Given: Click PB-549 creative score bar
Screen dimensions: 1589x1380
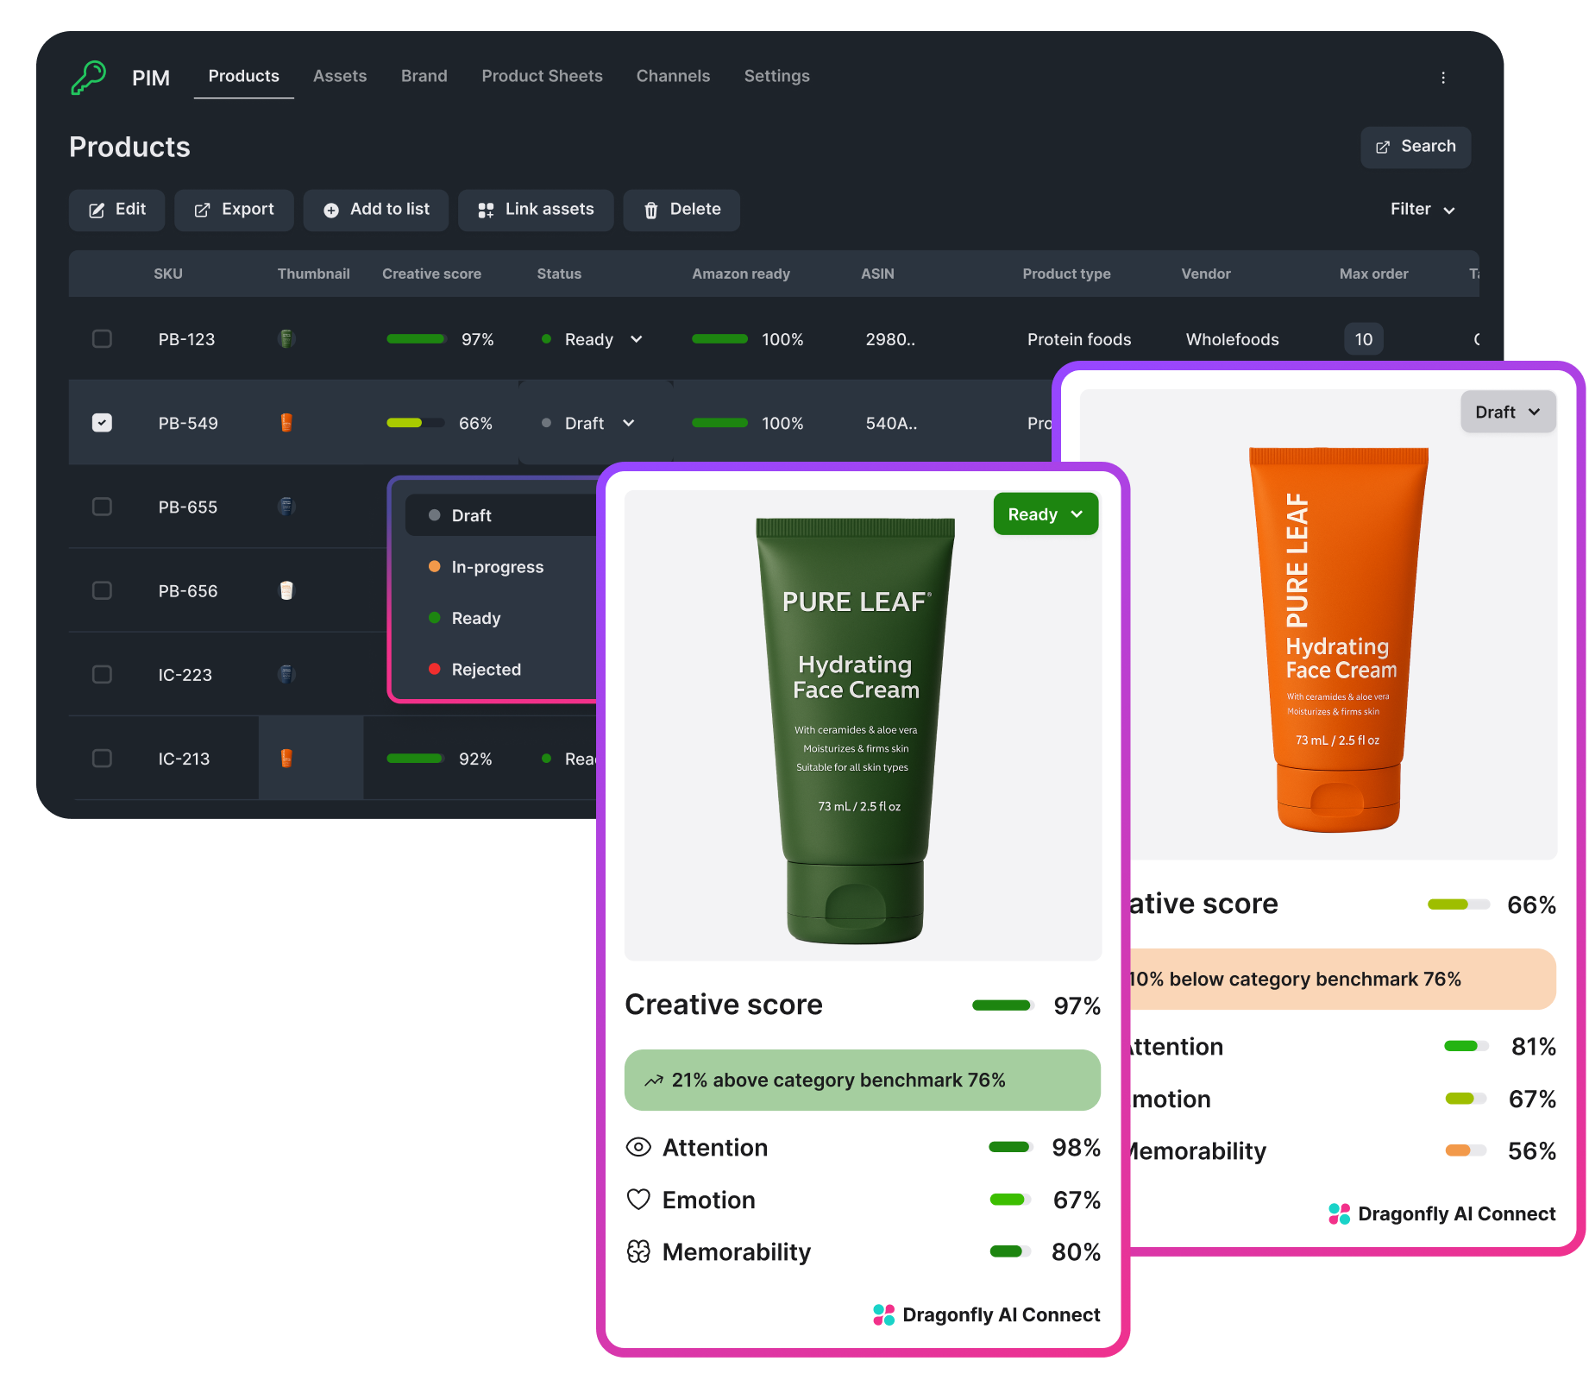Looking at the screenshot, I should pyautogui.click(x=417, y=423).
